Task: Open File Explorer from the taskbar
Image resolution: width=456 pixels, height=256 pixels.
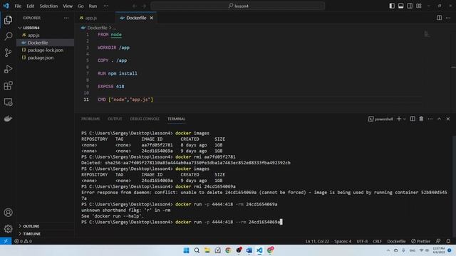Action: coord(207,250)
